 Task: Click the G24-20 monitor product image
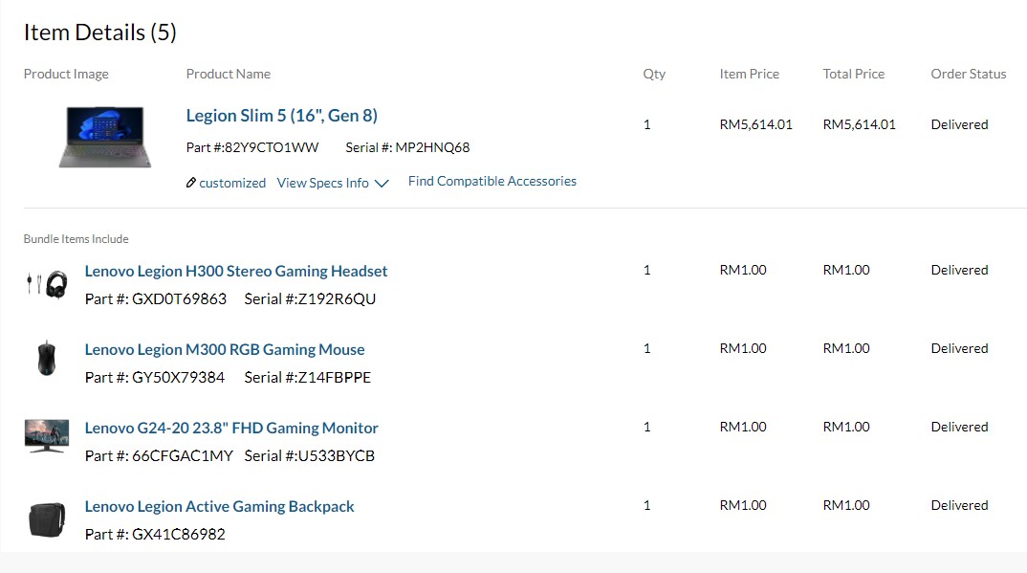(47, 436)
